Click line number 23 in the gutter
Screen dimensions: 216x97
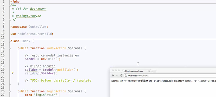coord(3,80)
